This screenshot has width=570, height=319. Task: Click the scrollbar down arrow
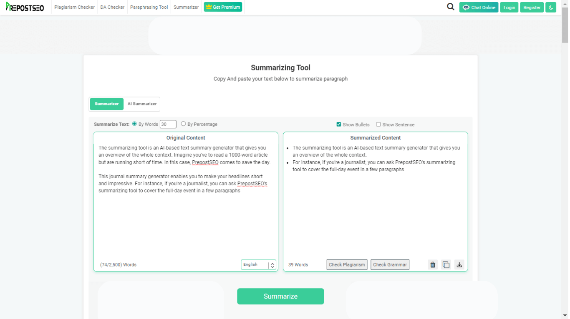tap(565, 315)
